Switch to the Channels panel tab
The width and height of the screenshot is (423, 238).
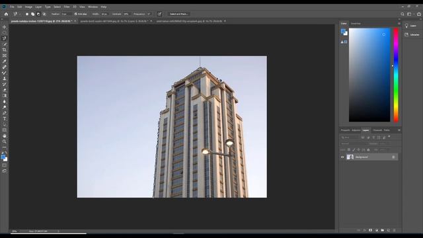377,130
